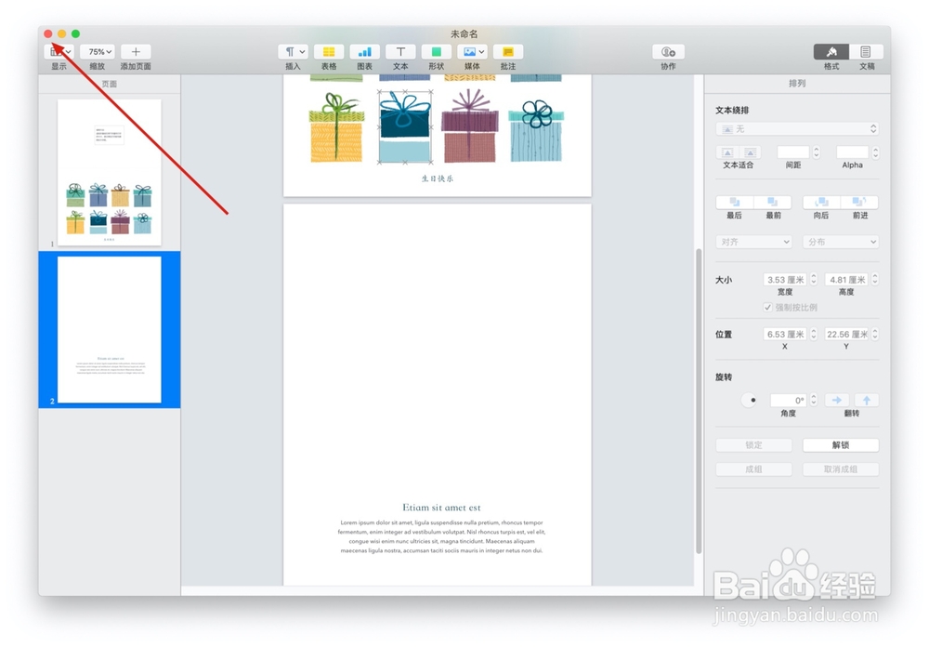
Task: Toggle the 文稿 document inspector
Action: point(866,52)
